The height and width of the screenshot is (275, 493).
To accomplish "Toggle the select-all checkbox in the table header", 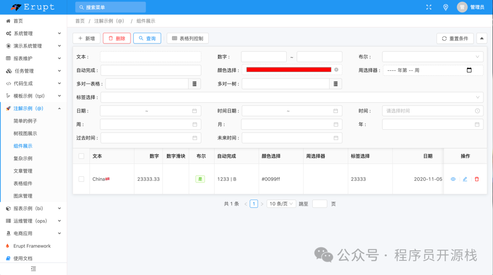I will pos(81,156).
